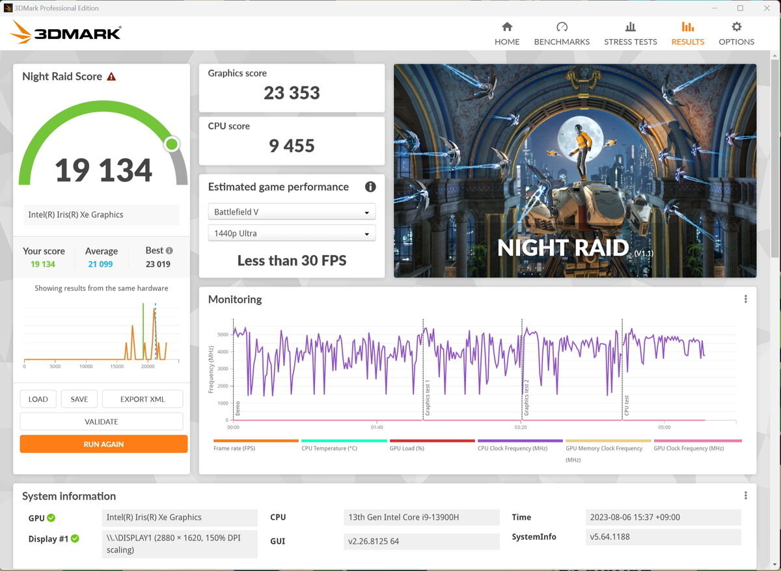The height and width of the screenshot is (571, 781).
Task: Open the 1440p Ultra resolution dropdown
Action: 292,233
